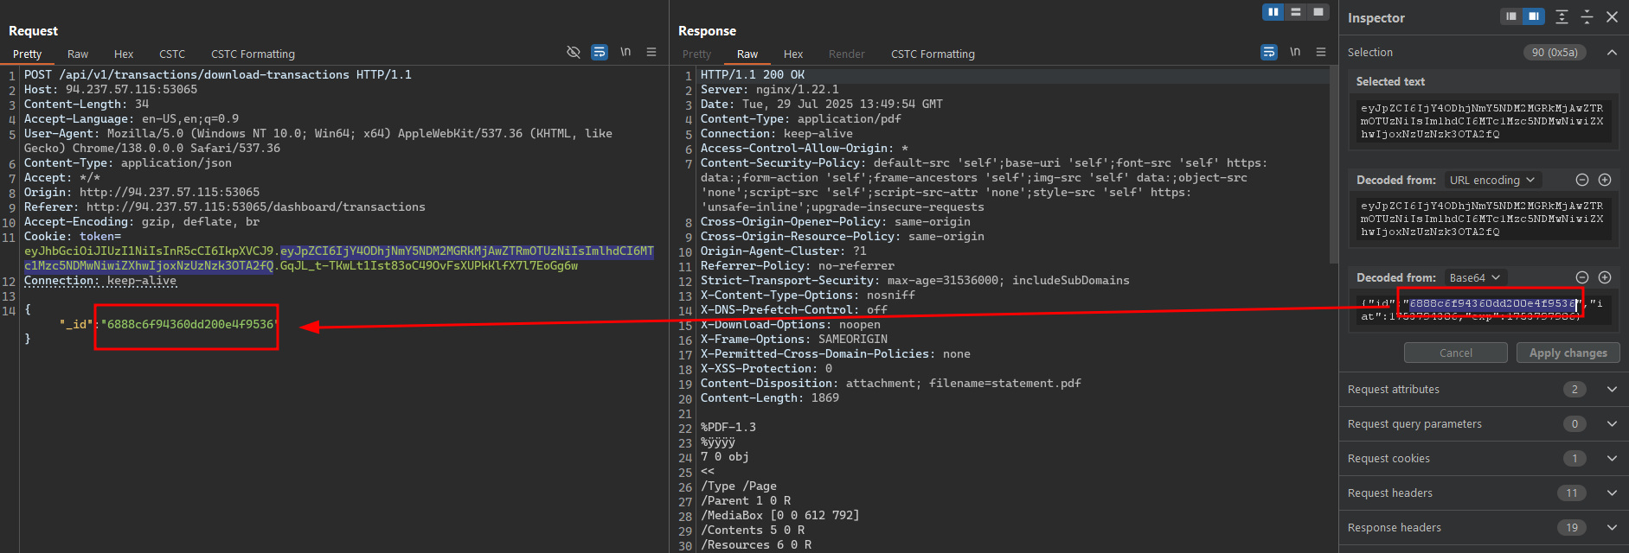Switch to Request Hex tab
1629x553 pixels.
click(124, 54)
